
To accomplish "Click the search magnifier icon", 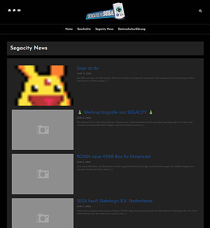I will [x=201, y=11].
